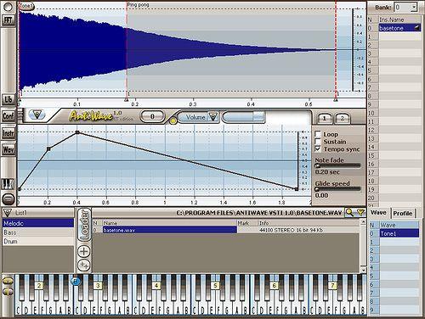The width and height of the screenshot is (425, 319).
Task: Click the double-plus add-multiple round button
Action: (84, 265)
